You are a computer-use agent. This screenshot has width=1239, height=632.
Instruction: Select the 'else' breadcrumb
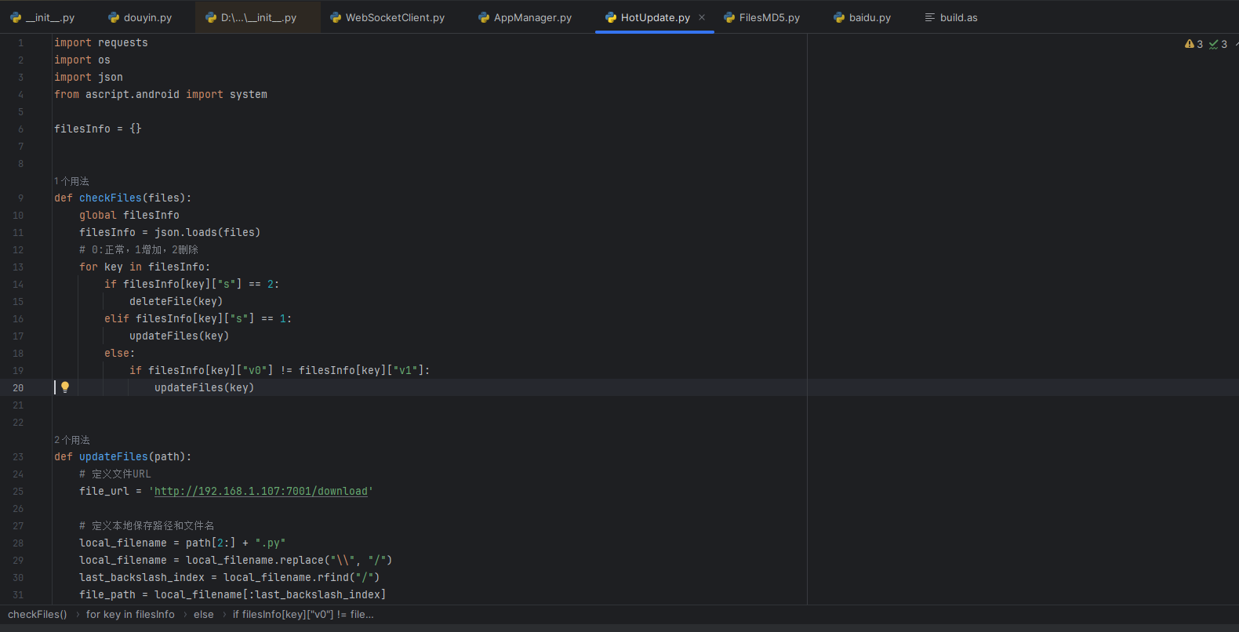click(x=204, y=614)
